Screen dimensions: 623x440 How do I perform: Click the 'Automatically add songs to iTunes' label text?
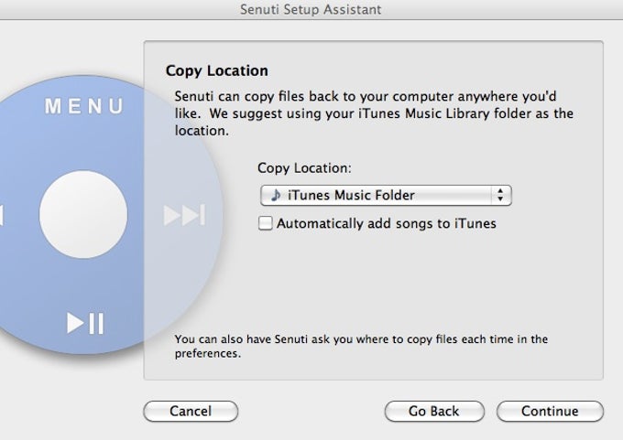coord(387,223)
